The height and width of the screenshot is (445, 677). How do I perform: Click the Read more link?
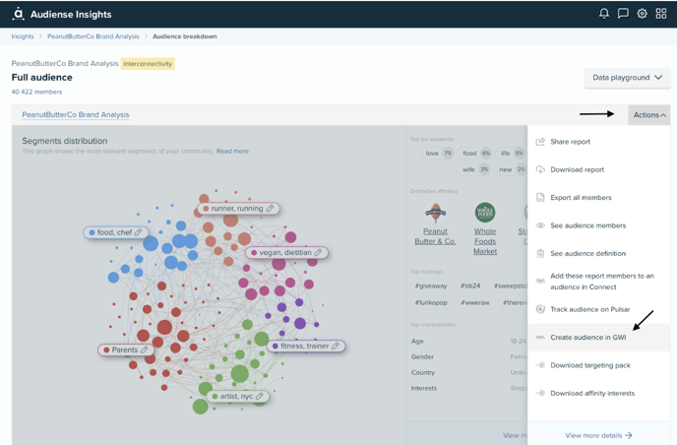pyautogui.click(x=232, y=152)
